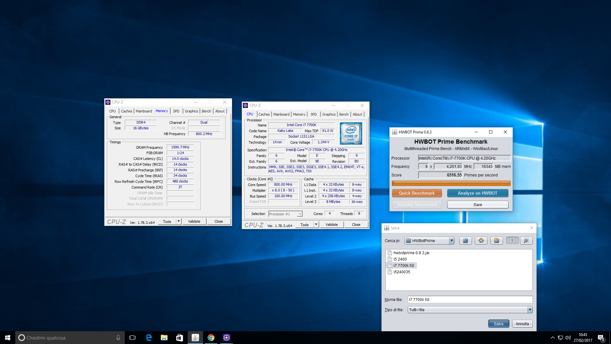The height and width of the screenshot is (344, 611).
Task: Open Windows Store from taskbar
Action: pos(179,338)
